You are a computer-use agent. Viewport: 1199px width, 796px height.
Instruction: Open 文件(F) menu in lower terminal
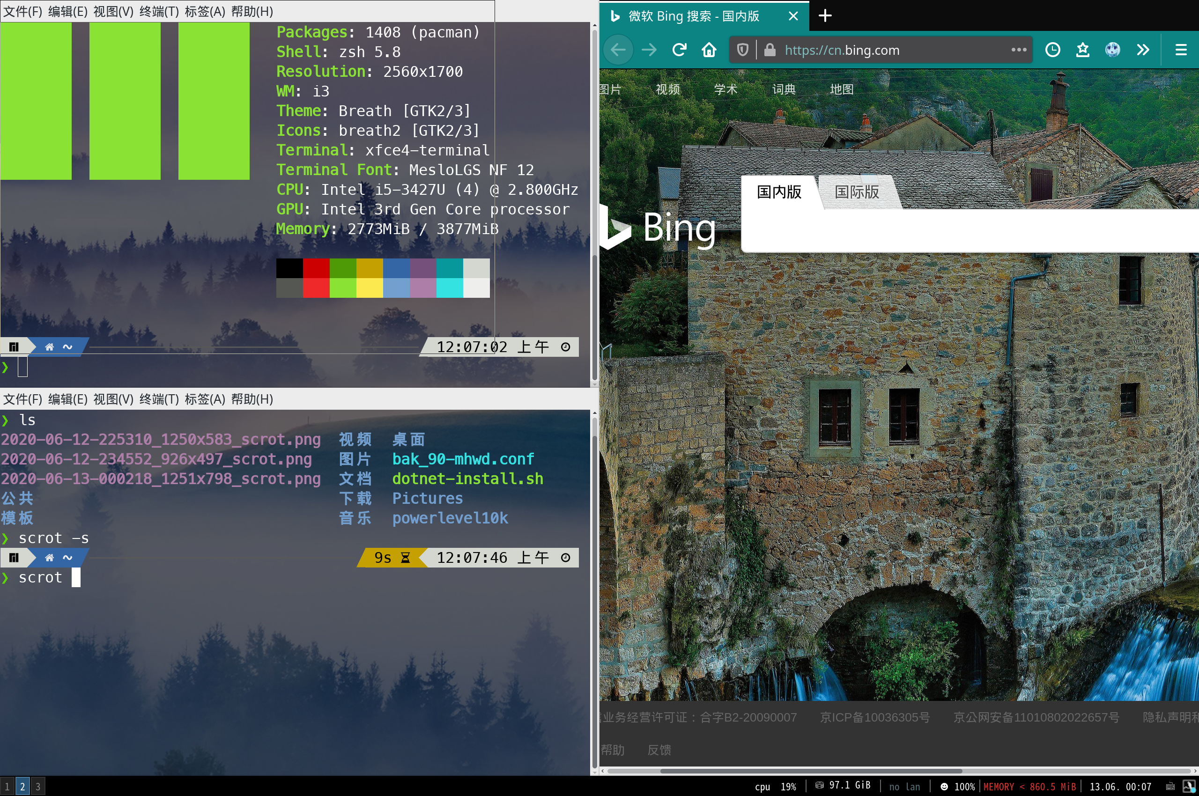[22, 399]
